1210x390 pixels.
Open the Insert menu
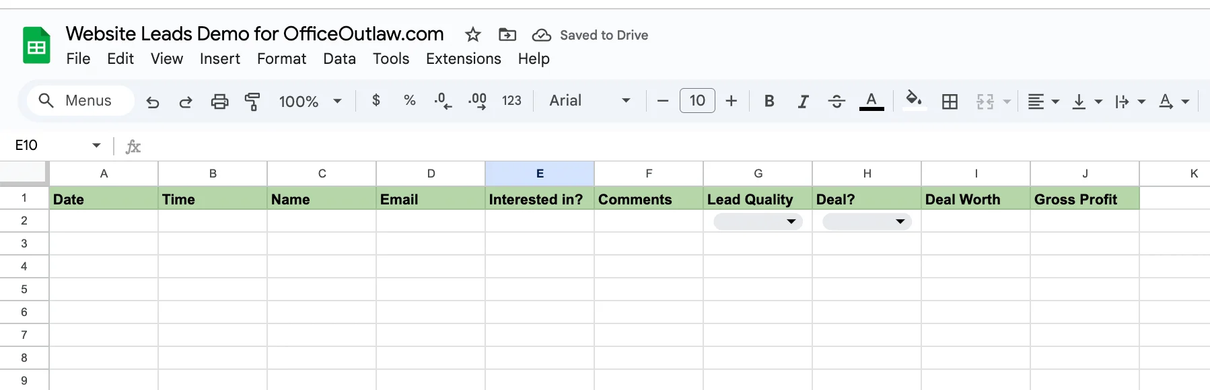(x=220, y=59)
